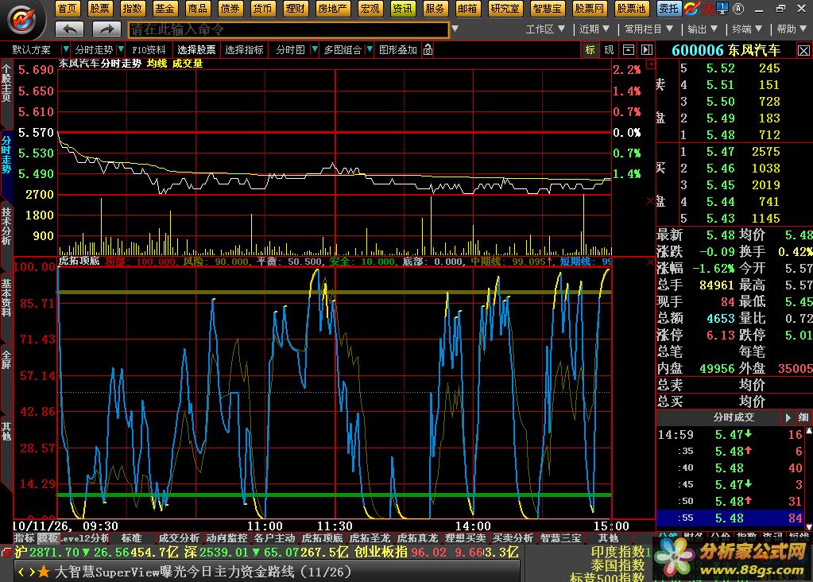
Task: Click the red 大 icon in title bar
Action: coord(708,8)
